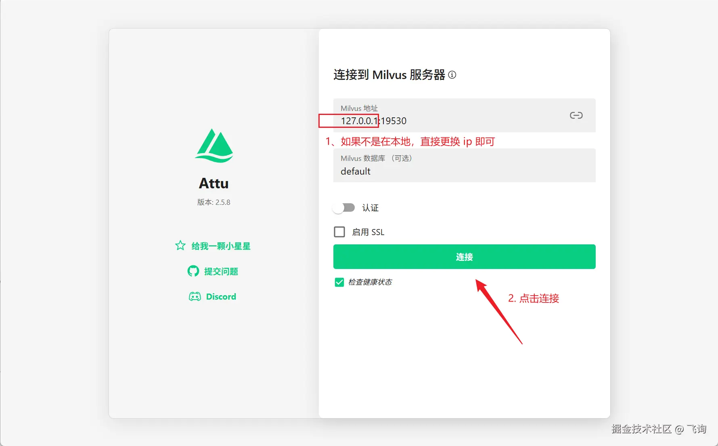Click the Attu sailboat logo
The image size is (718, 446).
pos(214,146)
